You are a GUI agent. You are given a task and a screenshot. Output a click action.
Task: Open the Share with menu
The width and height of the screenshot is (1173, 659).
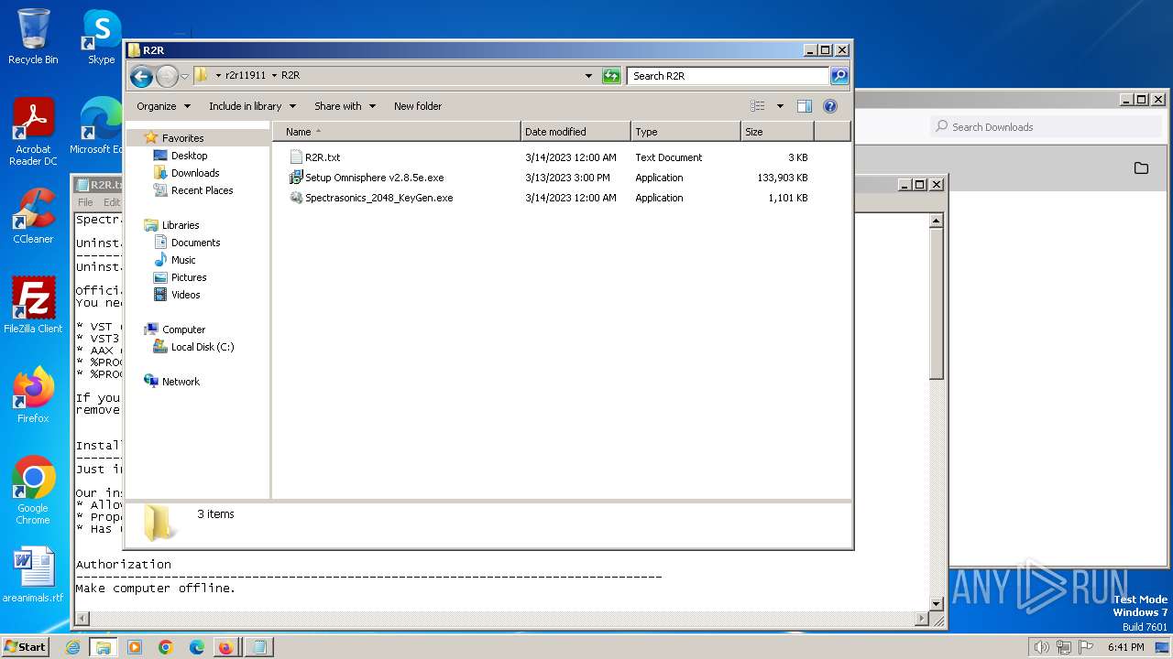[345, 106]
